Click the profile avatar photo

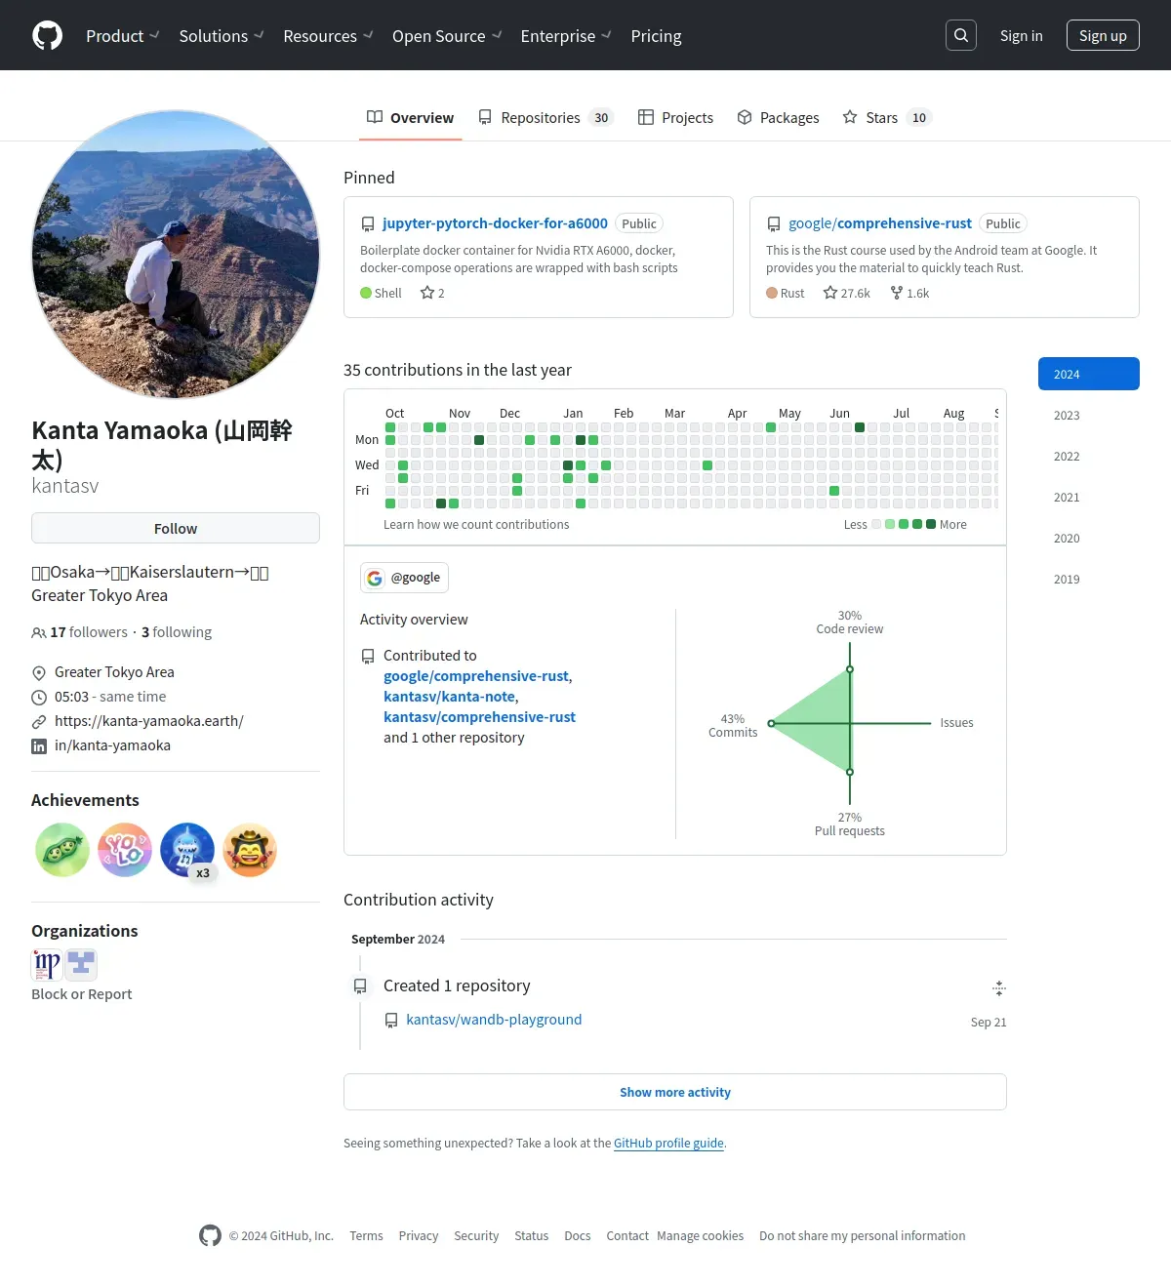click(176, 254)
